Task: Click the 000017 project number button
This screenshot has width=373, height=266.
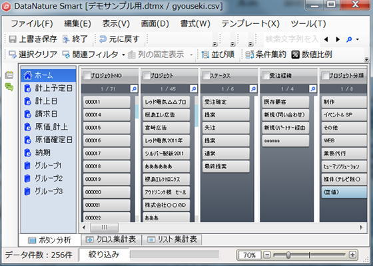Action: 107,154
